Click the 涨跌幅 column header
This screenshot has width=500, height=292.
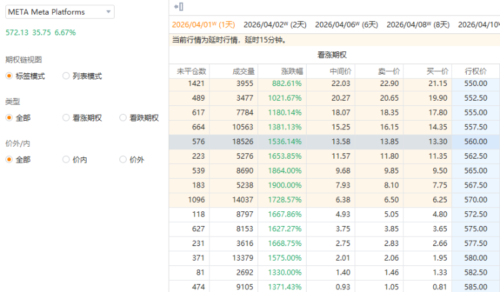pos(287,71)
